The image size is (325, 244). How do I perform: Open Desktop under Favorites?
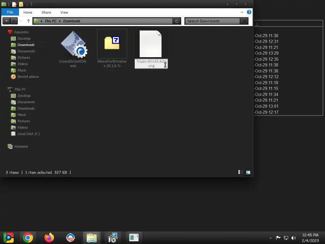[24, 38]
